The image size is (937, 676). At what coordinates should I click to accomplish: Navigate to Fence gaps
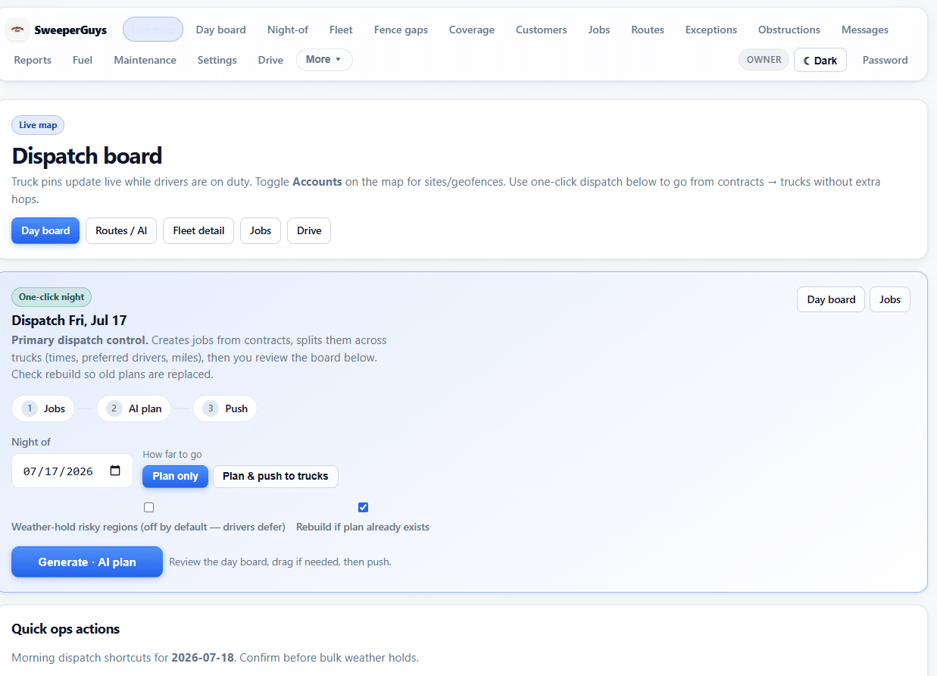[x=401, y=30]
